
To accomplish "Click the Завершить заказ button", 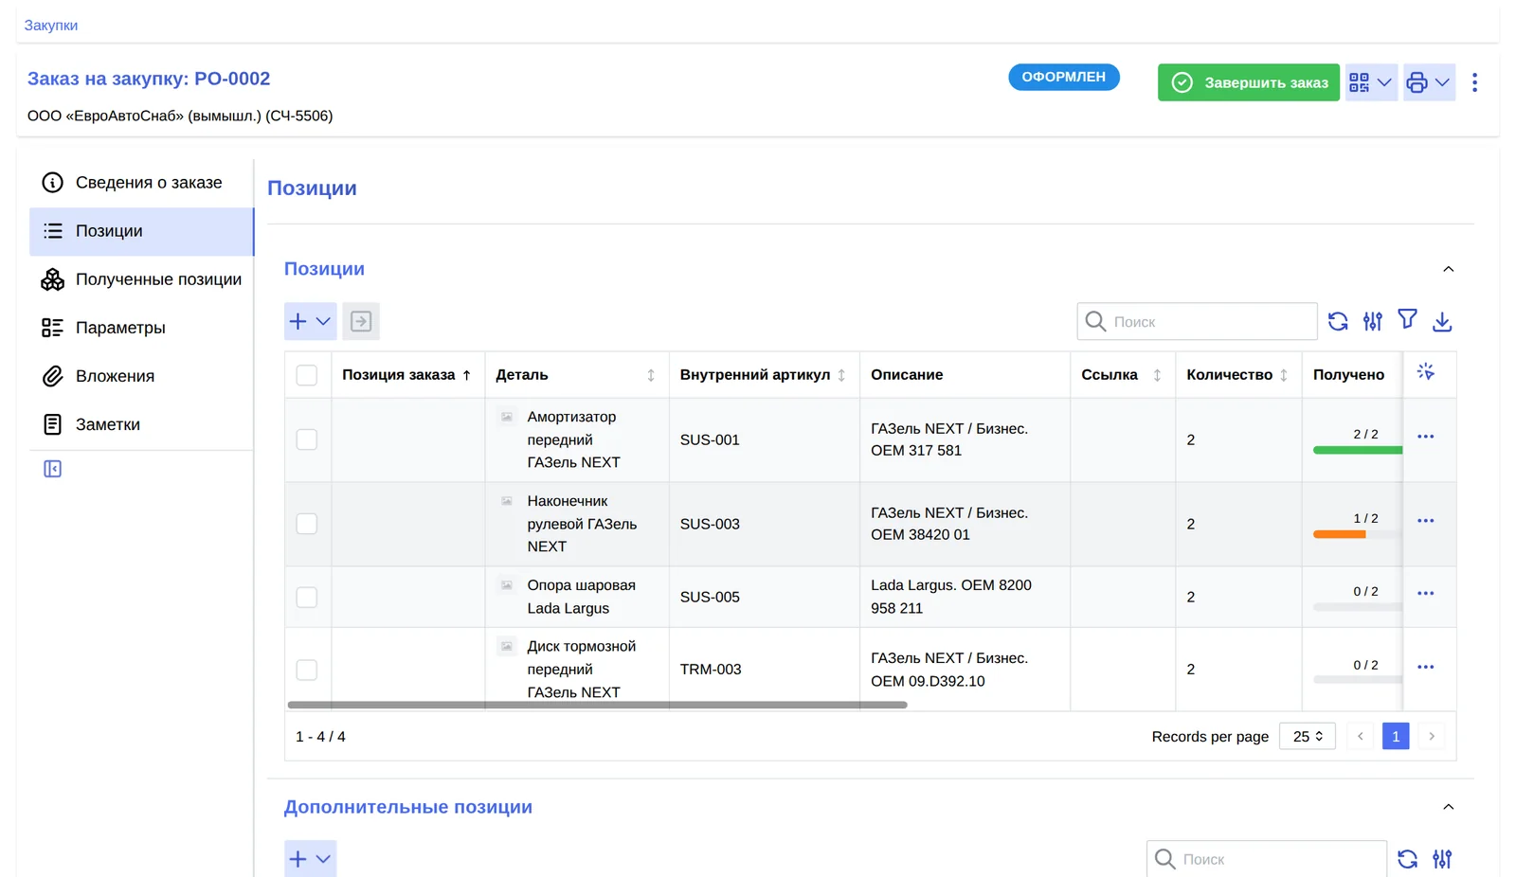I will (x=1249, y=82).
